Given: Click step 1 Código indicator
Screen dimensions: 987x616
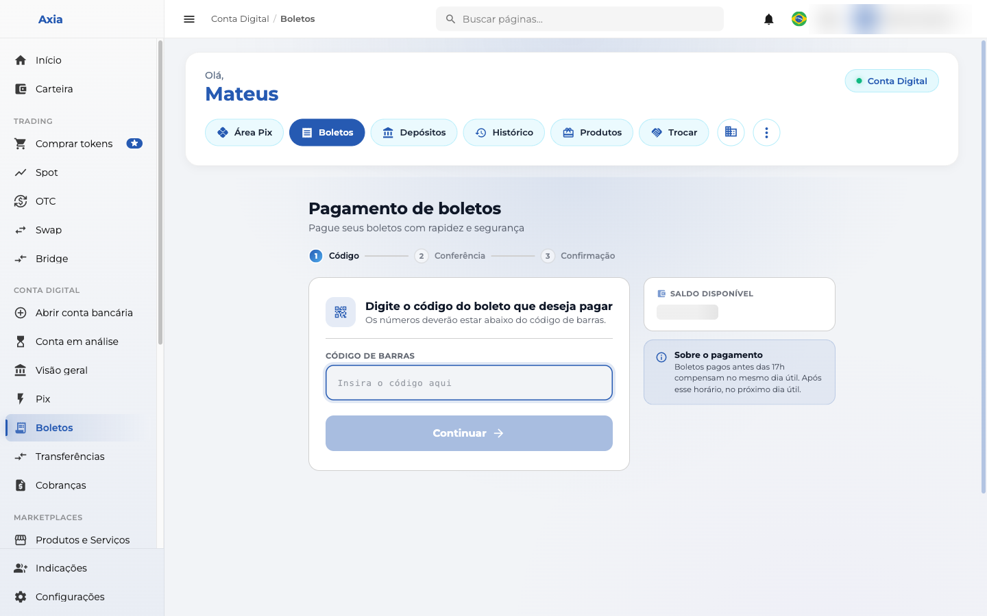Looking at the screenshot, I should (334, 256).
